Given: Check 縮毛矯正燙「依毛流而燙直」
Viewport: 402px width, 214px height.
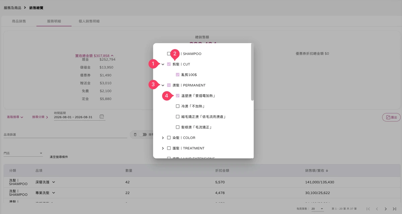Looking at the screenshot, I should pos(178,117).
